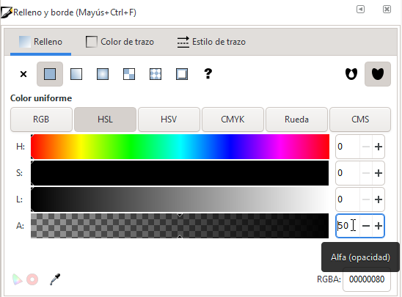The width and height of the screenshot is (402, 297).
Task: Switch to Color de trazo tab
Action: coord(120,42)
